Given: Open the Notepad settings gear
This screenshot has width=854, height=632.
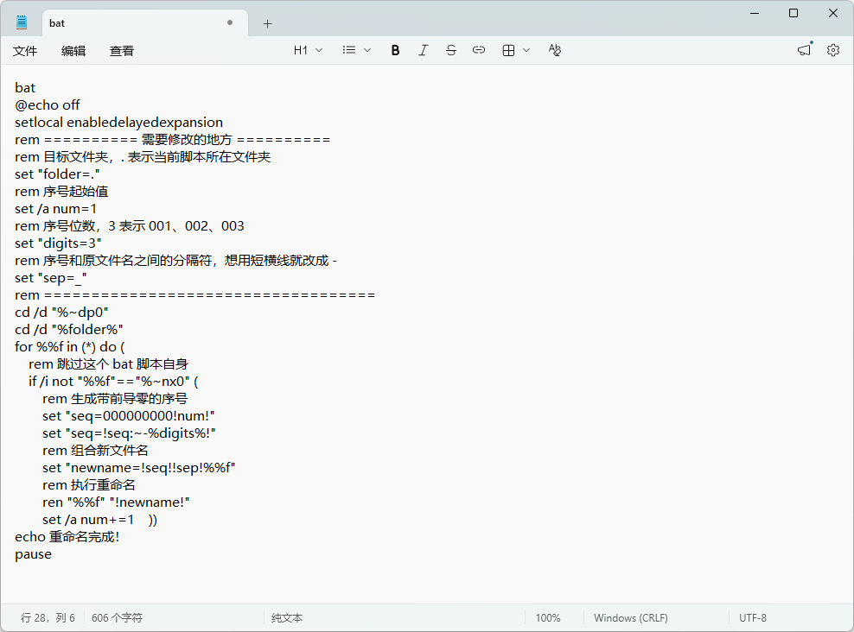Looking at the screenshot, I should pos(832,51).
